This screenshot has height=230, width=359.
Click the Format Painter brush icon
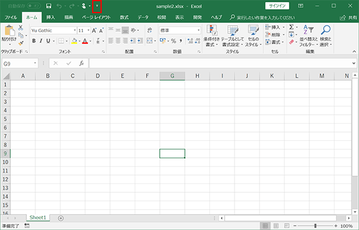[x=21, y=43]
